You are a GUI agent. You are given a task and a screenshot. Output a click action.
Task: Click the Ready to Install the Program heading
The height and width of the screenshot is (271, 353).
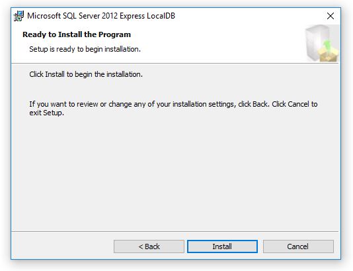[77, 34]
